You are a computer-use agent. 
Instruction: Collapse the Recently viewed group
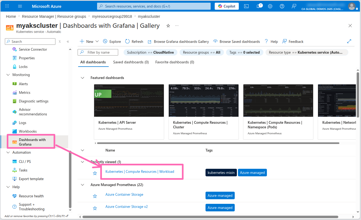pos(82,162)
